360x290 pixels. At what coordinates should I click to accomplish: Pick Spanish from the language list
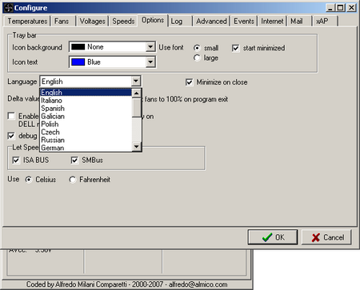[86, 109]
